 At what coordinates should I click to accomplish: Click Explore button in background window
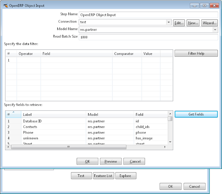126,176
